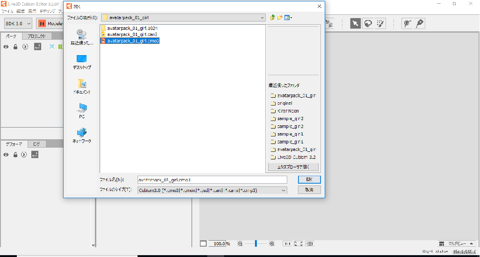Switch to the ログ tab
Screen dimensions: 480x257
point(36,144)
